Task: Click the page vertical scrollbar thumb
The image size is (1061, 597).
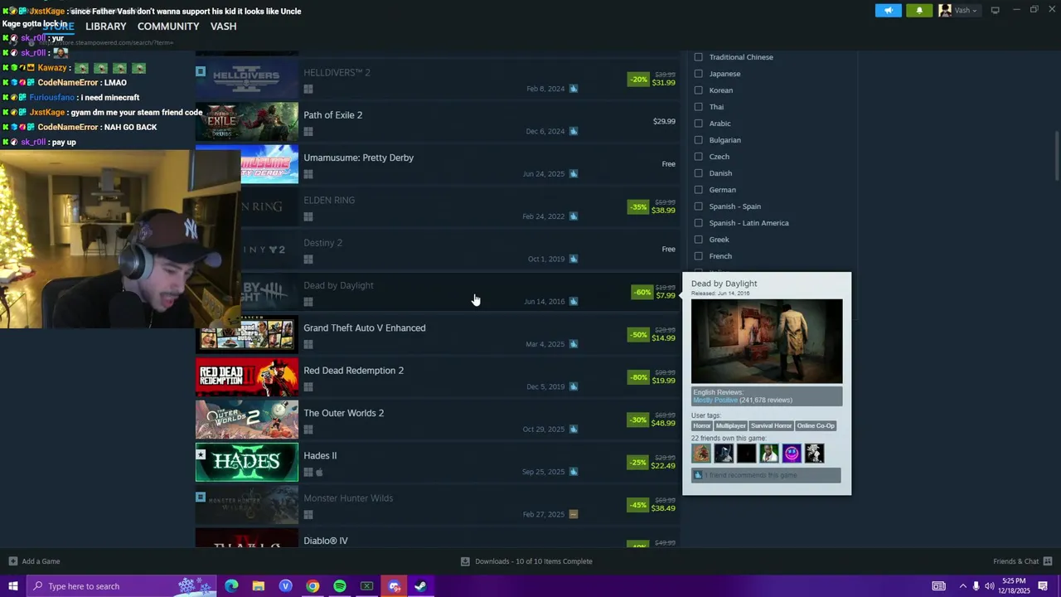Action: tap(1055, 155)
